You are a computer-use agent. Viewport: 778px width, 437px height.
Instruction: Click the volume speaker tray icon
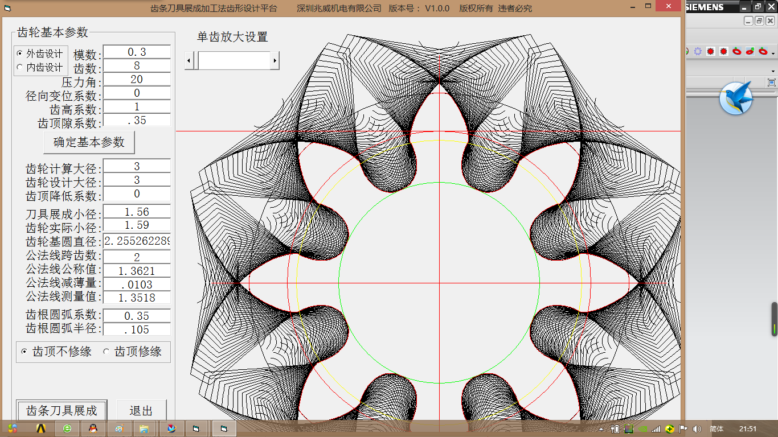(697, 429)
